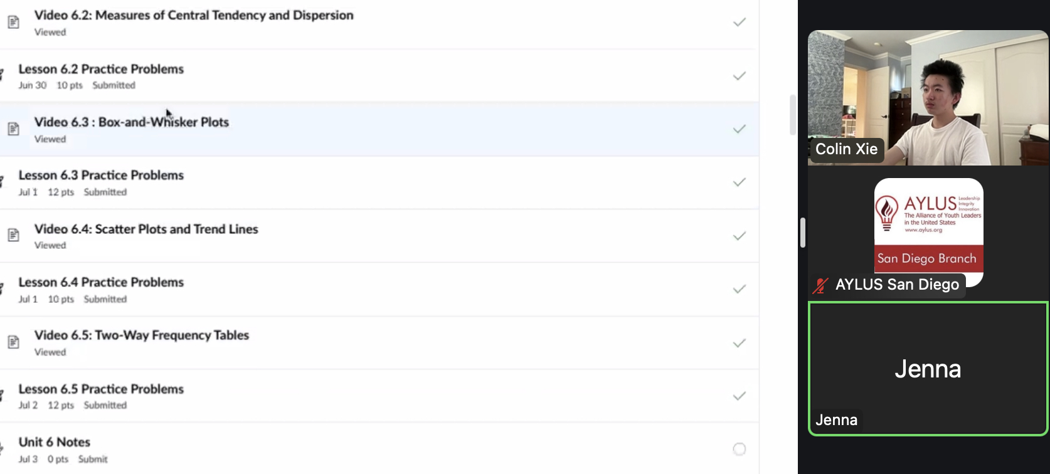Click the page icon beside Video 6.5
Image resolution: width=1050 pixels, height=474 pixels.
13,342
